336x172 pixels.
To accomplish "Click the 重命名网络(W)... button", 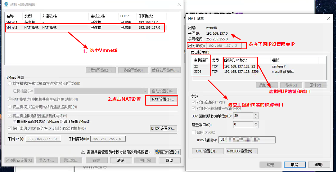I will (166, 70).
